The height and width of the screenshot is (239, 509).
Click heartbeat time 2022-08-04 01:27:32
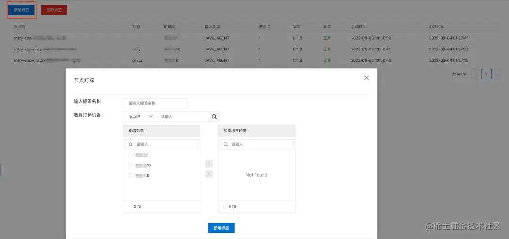coord(449,49)
